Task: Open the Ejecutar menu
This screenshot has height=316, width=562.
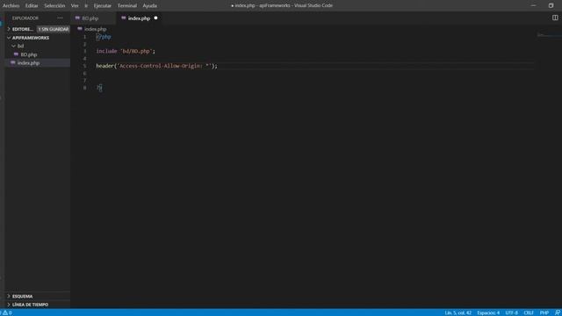Action: click(x=103, y=6)
